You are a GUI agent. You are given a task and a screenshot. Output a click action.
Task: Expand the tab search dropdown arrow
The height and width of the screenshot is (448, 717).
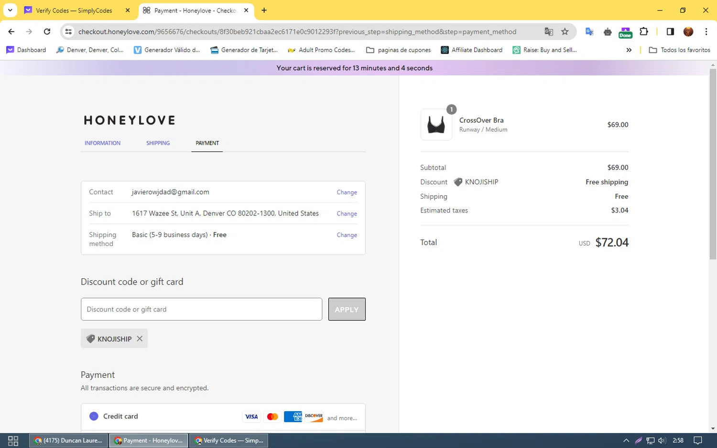pos(10,10)
